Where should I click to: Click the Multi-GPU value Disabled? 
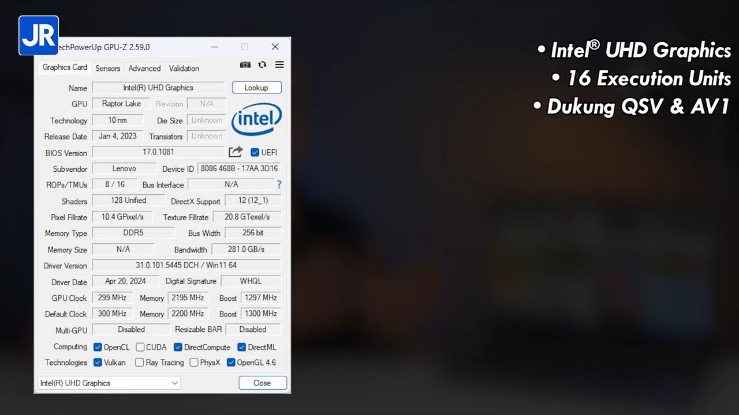131,330
